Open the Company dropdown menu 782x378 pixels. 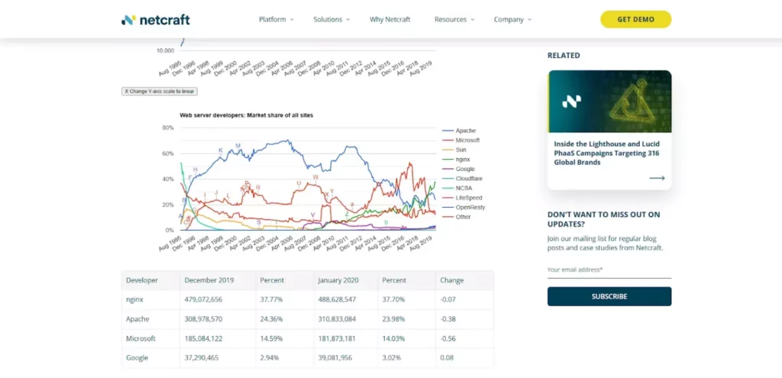[x=512, y=20]
